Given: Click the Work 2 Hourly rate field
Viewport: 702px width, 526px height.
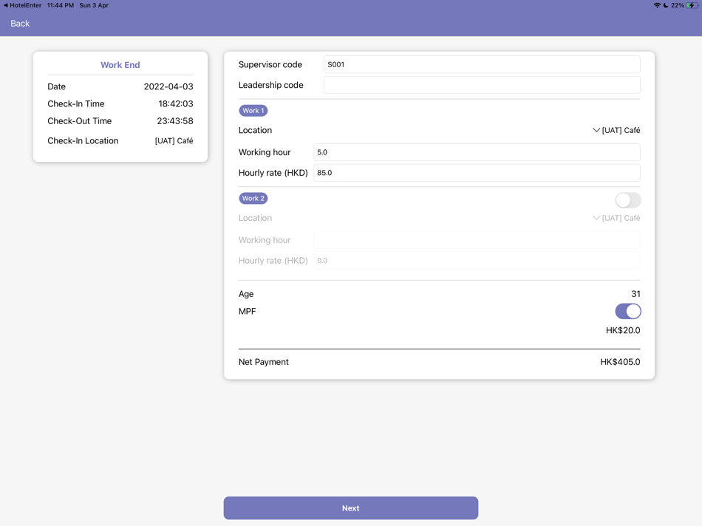Looking at the screenshot, I should click(477, 261).
